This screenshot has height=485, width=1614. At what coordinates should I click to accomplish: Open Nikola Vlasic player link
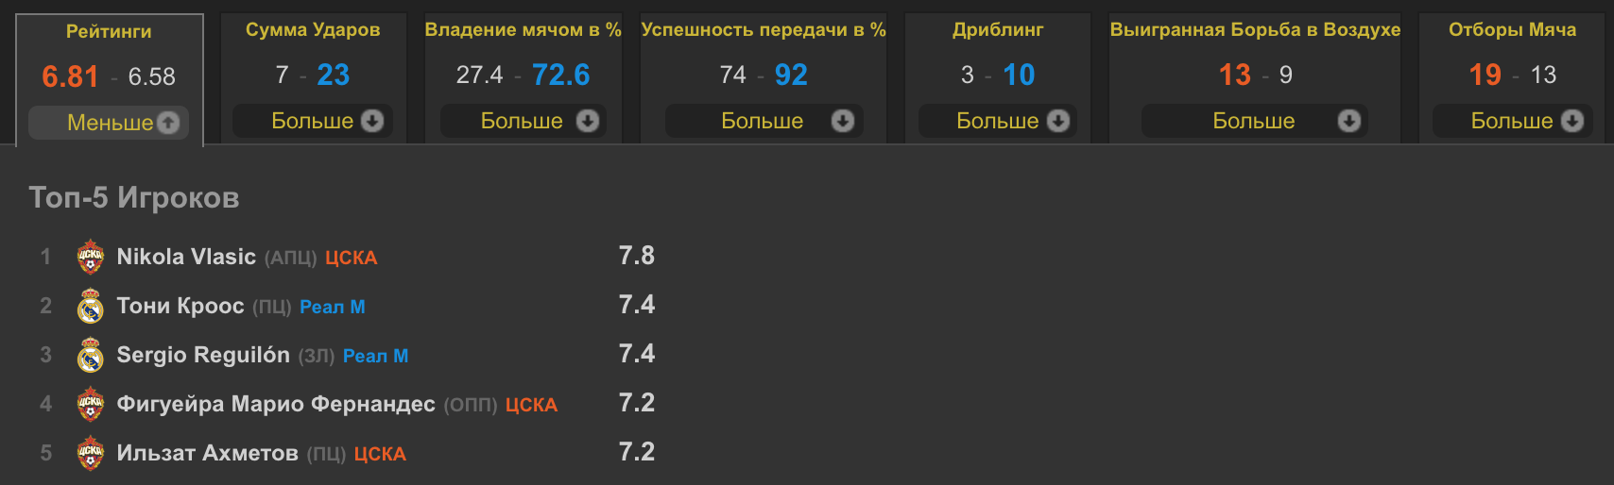pos(186,257)
